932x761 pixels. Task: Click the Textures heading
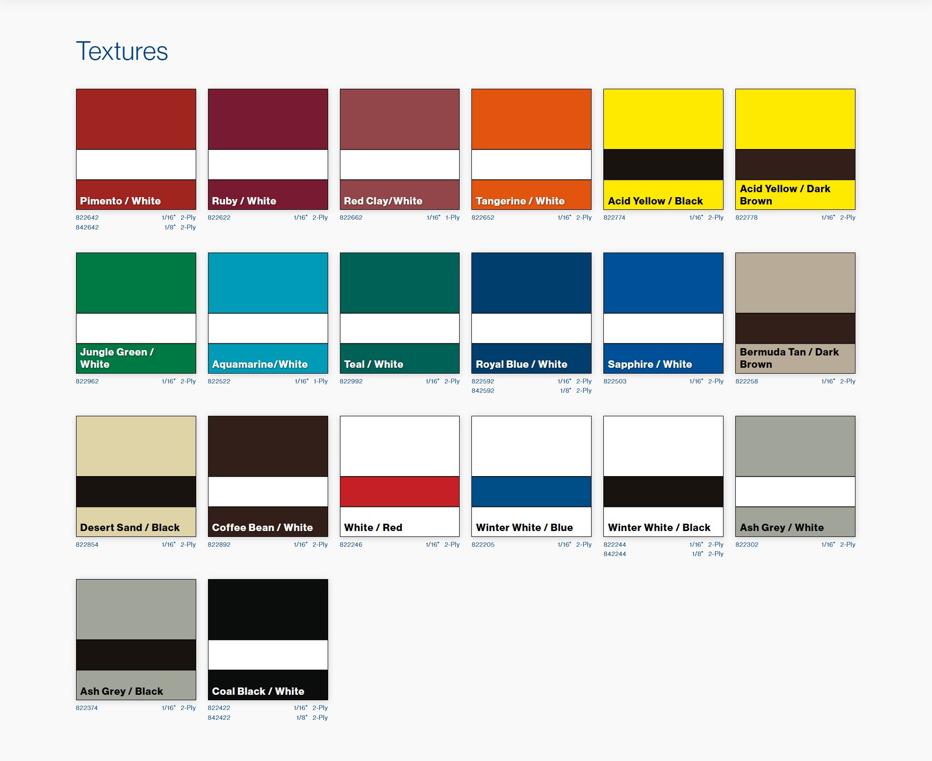click(122, 51)
